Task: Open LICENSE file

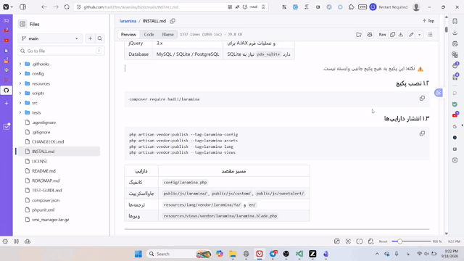Action: (39, 161)
